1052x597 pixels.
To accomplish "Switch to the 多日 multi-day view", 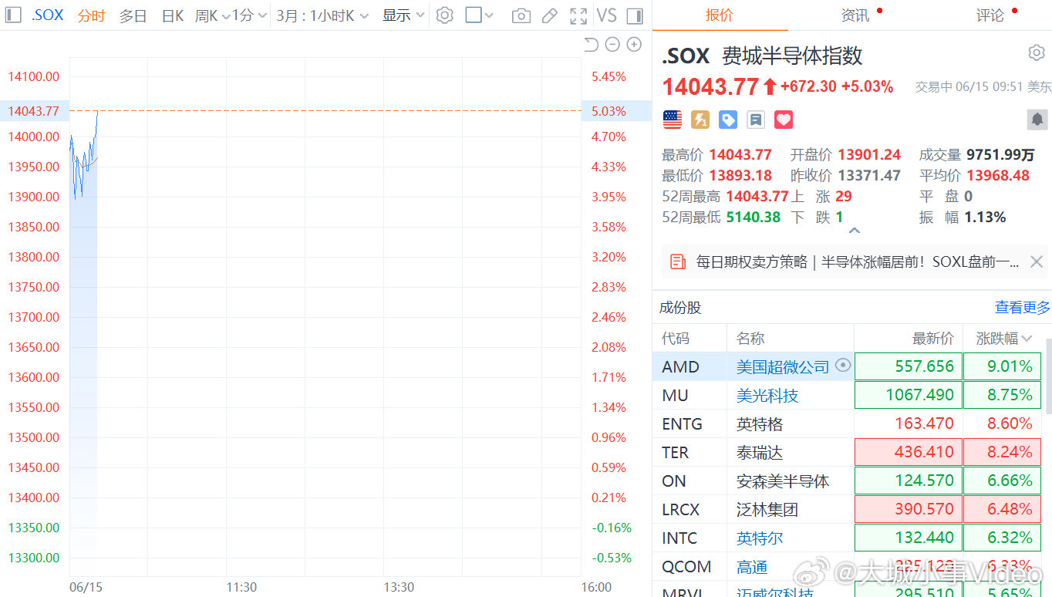I will point(133,15).
